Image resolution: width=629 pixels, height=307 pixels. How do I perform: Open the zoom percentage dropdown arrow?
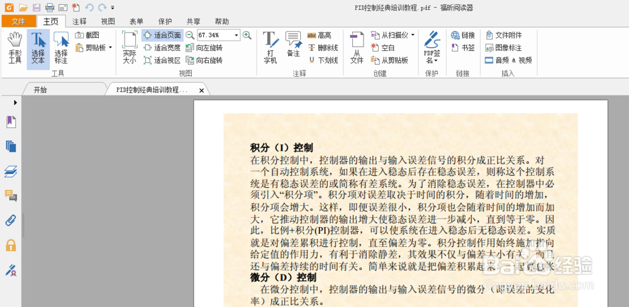[x=237, y=35]
